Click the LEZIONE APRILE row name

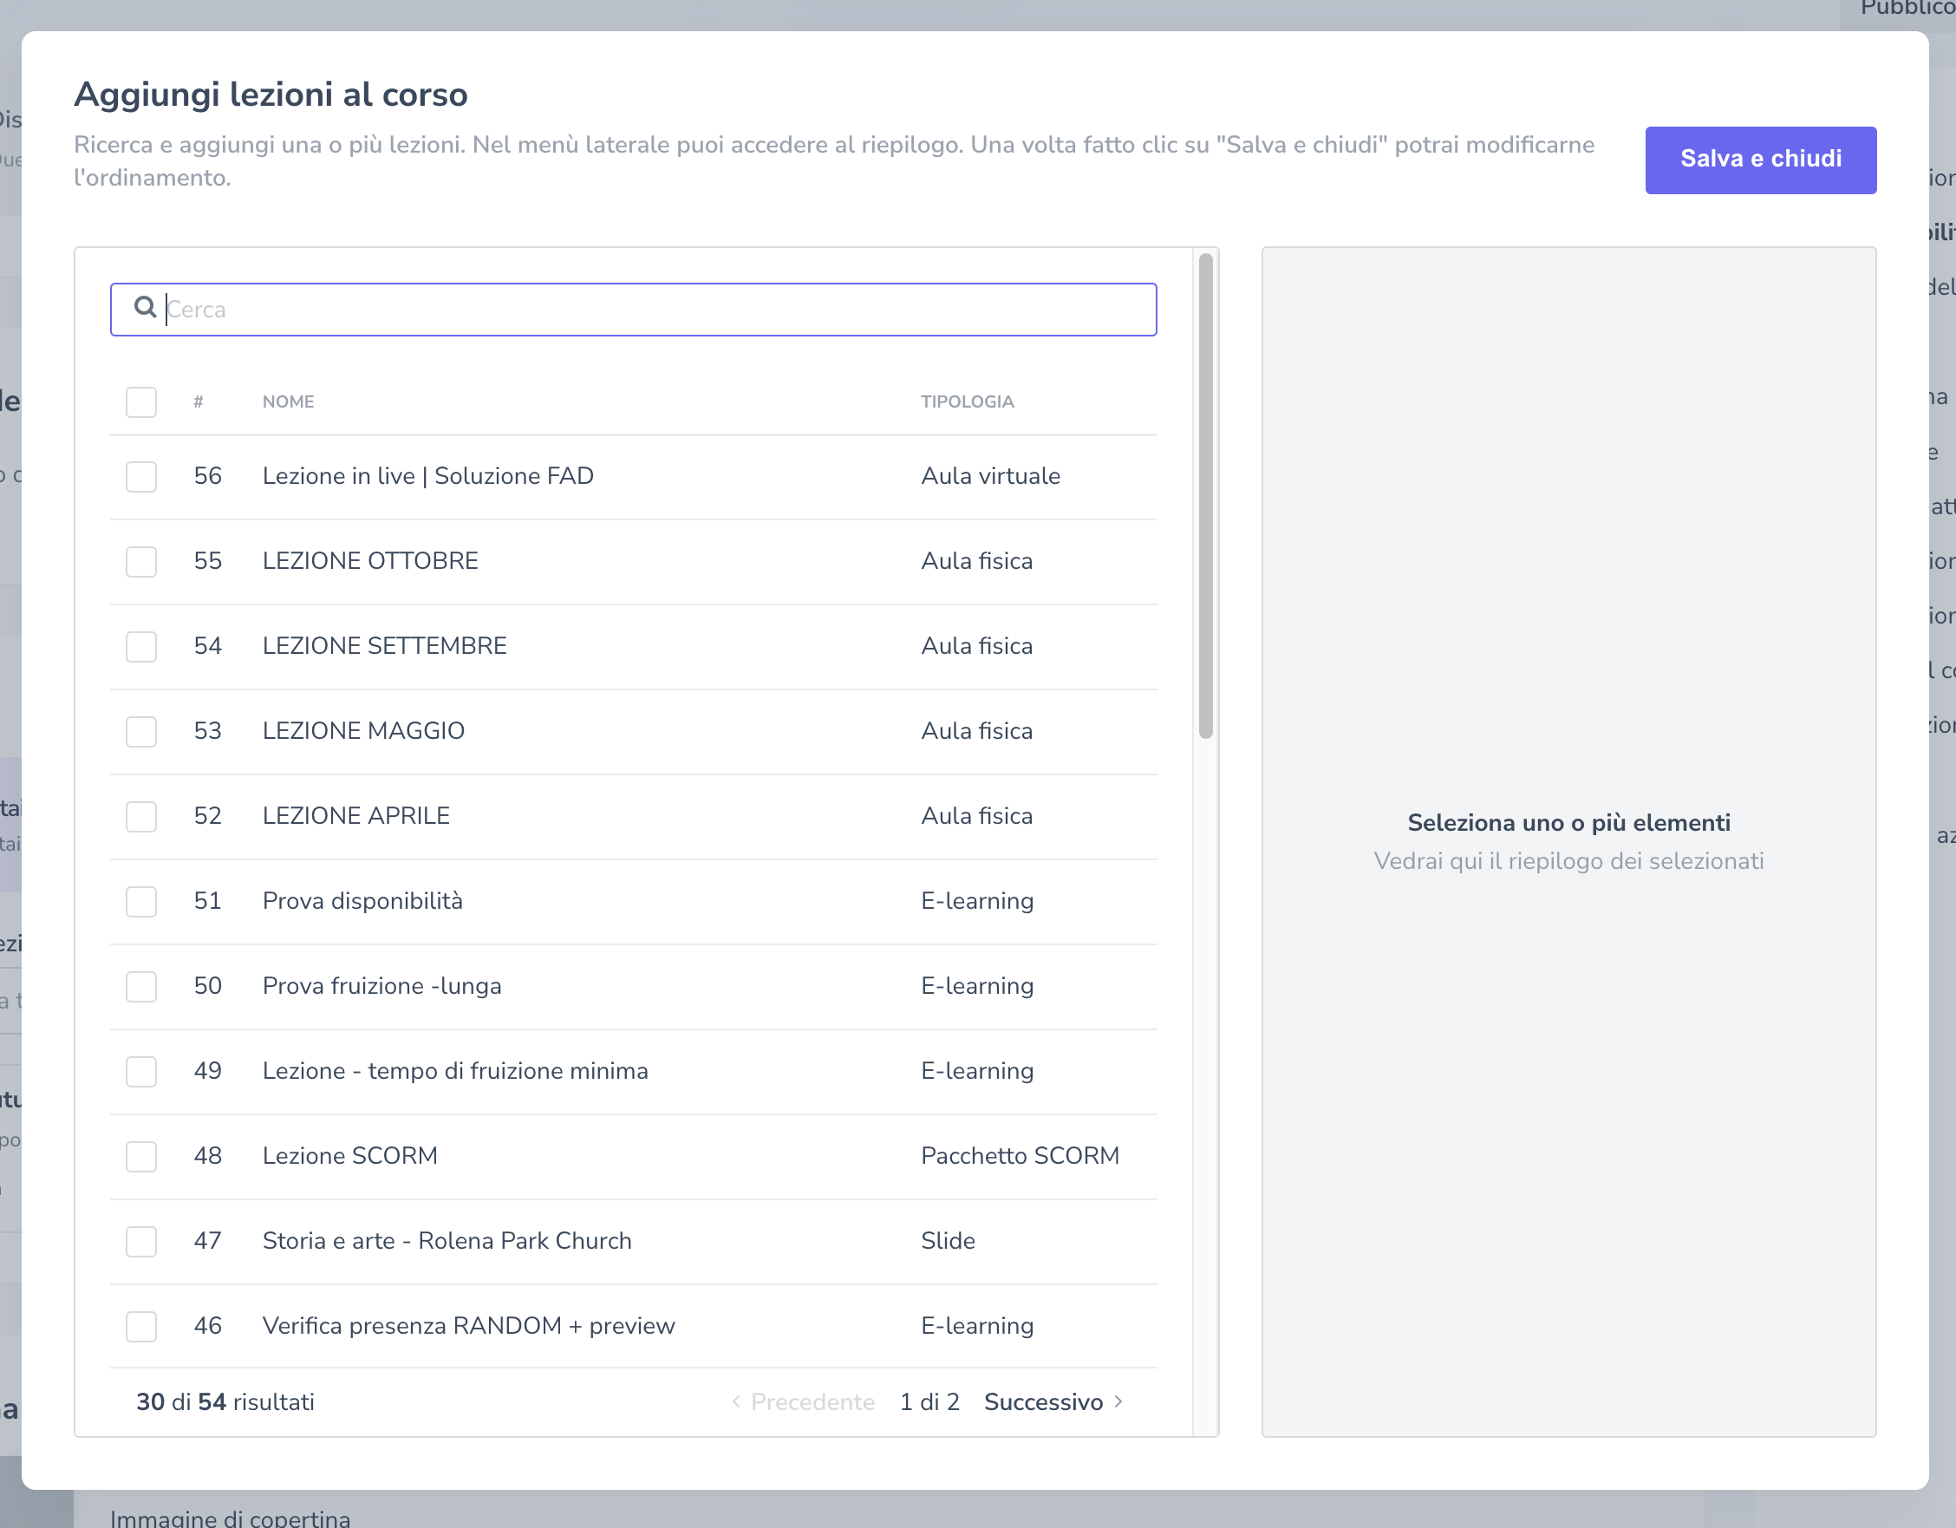point(355,816)
